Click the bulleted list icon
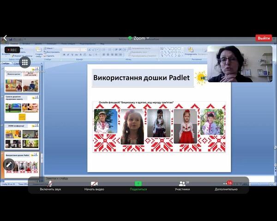This screenshot has width=277, height=221. (x=104, y=50)
